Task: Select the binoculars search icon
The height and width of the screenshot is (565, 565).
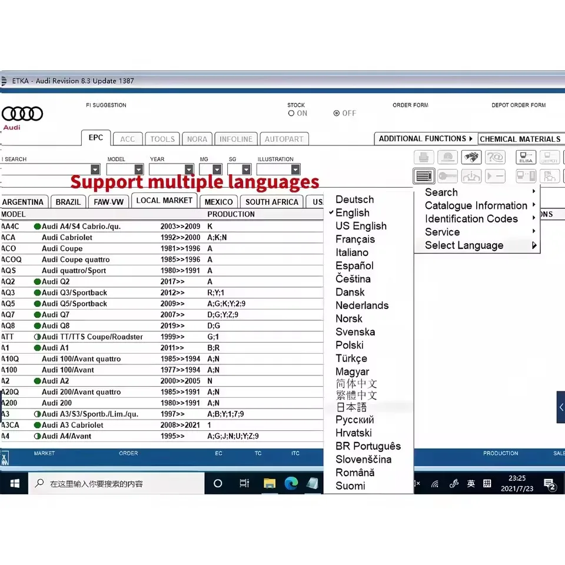Action: tap(470, 157)
